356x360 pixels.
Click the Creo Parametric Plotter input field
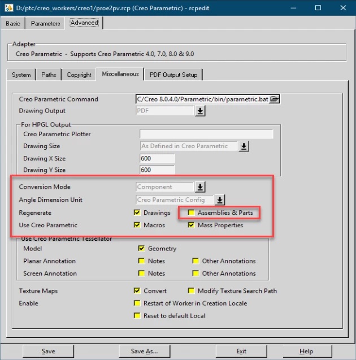pyautogui.click(x=206, y=134)
